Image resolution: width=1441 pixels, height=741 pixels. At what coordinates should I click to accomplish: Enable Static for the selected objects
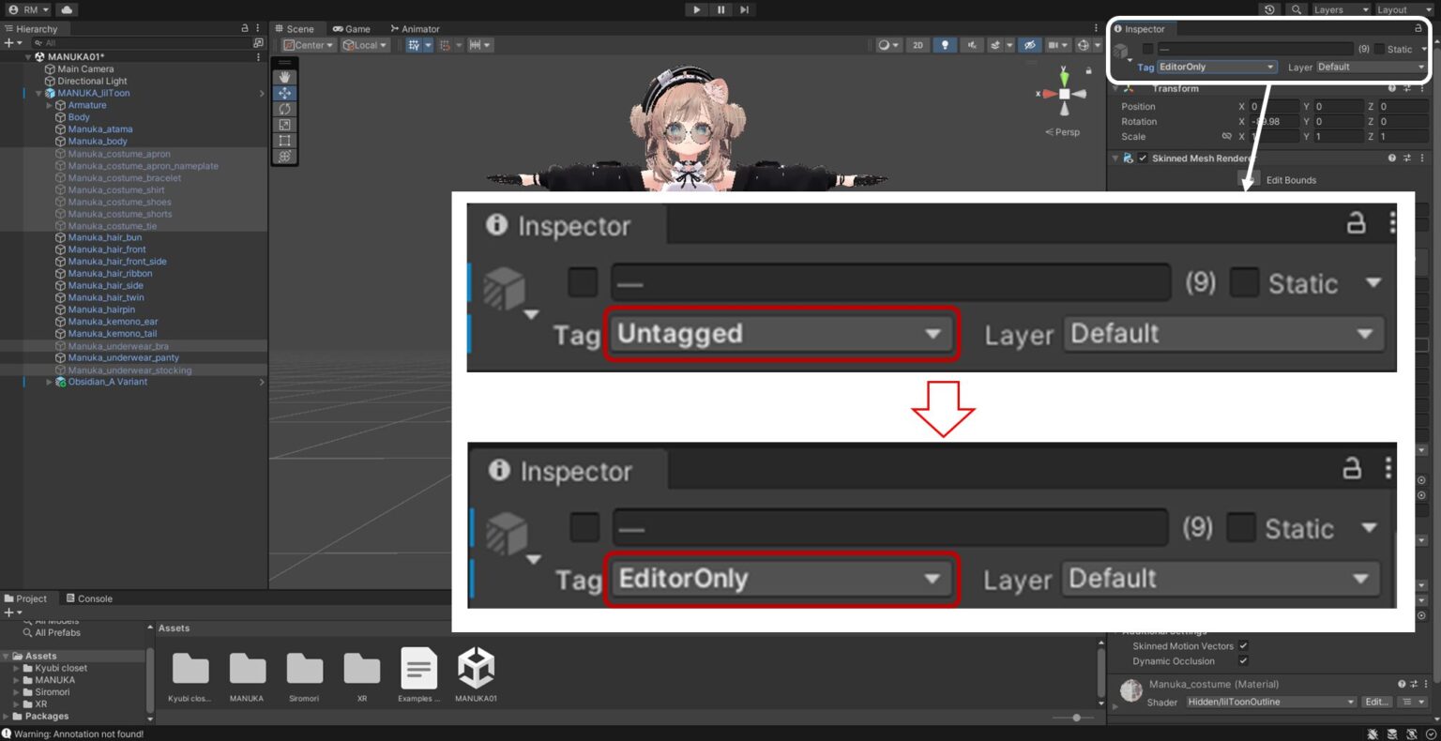point(1380,49)
